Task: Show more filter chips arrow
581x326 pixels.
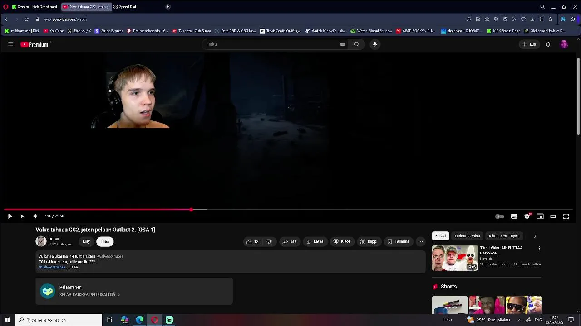Action: (535, 236)
